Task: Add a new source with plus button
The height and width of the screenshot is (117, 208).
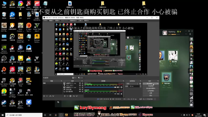Action: pyautogui.click(x=65, y=96)
